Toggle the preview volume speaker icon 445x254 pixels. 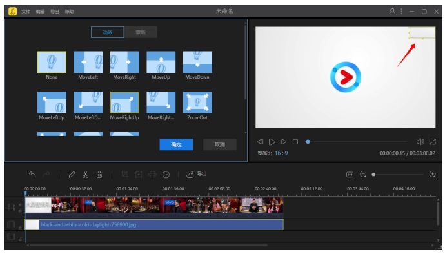click(x=420, y=142)
